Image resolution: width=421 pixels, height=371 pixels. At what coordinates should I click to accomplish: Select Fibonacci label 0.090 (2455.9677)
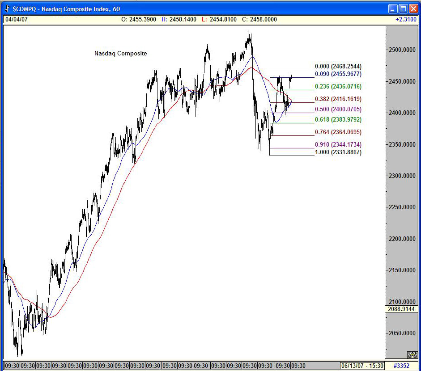click(x=338, y=74)
